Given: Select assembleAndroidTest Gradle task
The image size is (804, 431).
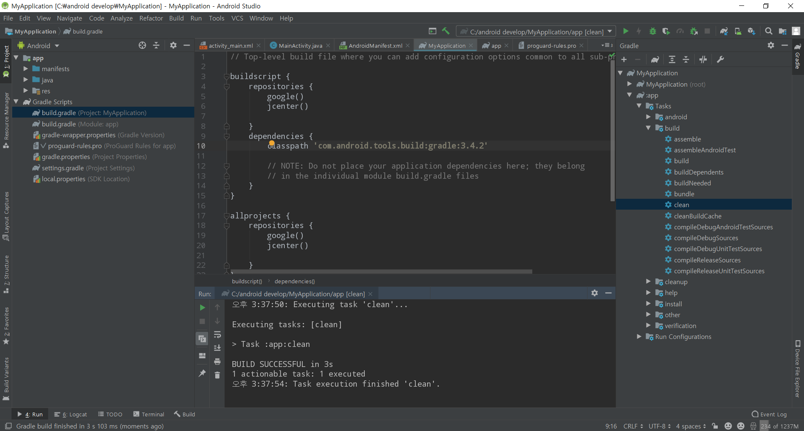Looking at the screenshot, I should pos(705,150).
